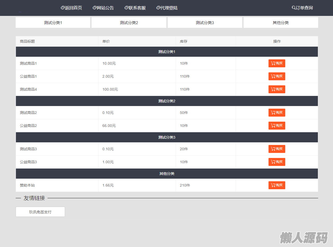Switch to the 测试分类1 category tab
Image resolution: width=333 pixels, height=247 pixels.
tap(53, 23)
